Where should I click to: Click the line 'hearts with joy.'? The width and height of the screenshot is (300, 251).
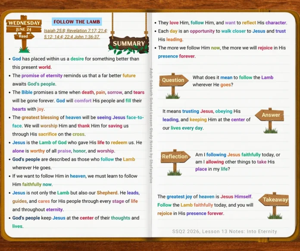(28, 109)
